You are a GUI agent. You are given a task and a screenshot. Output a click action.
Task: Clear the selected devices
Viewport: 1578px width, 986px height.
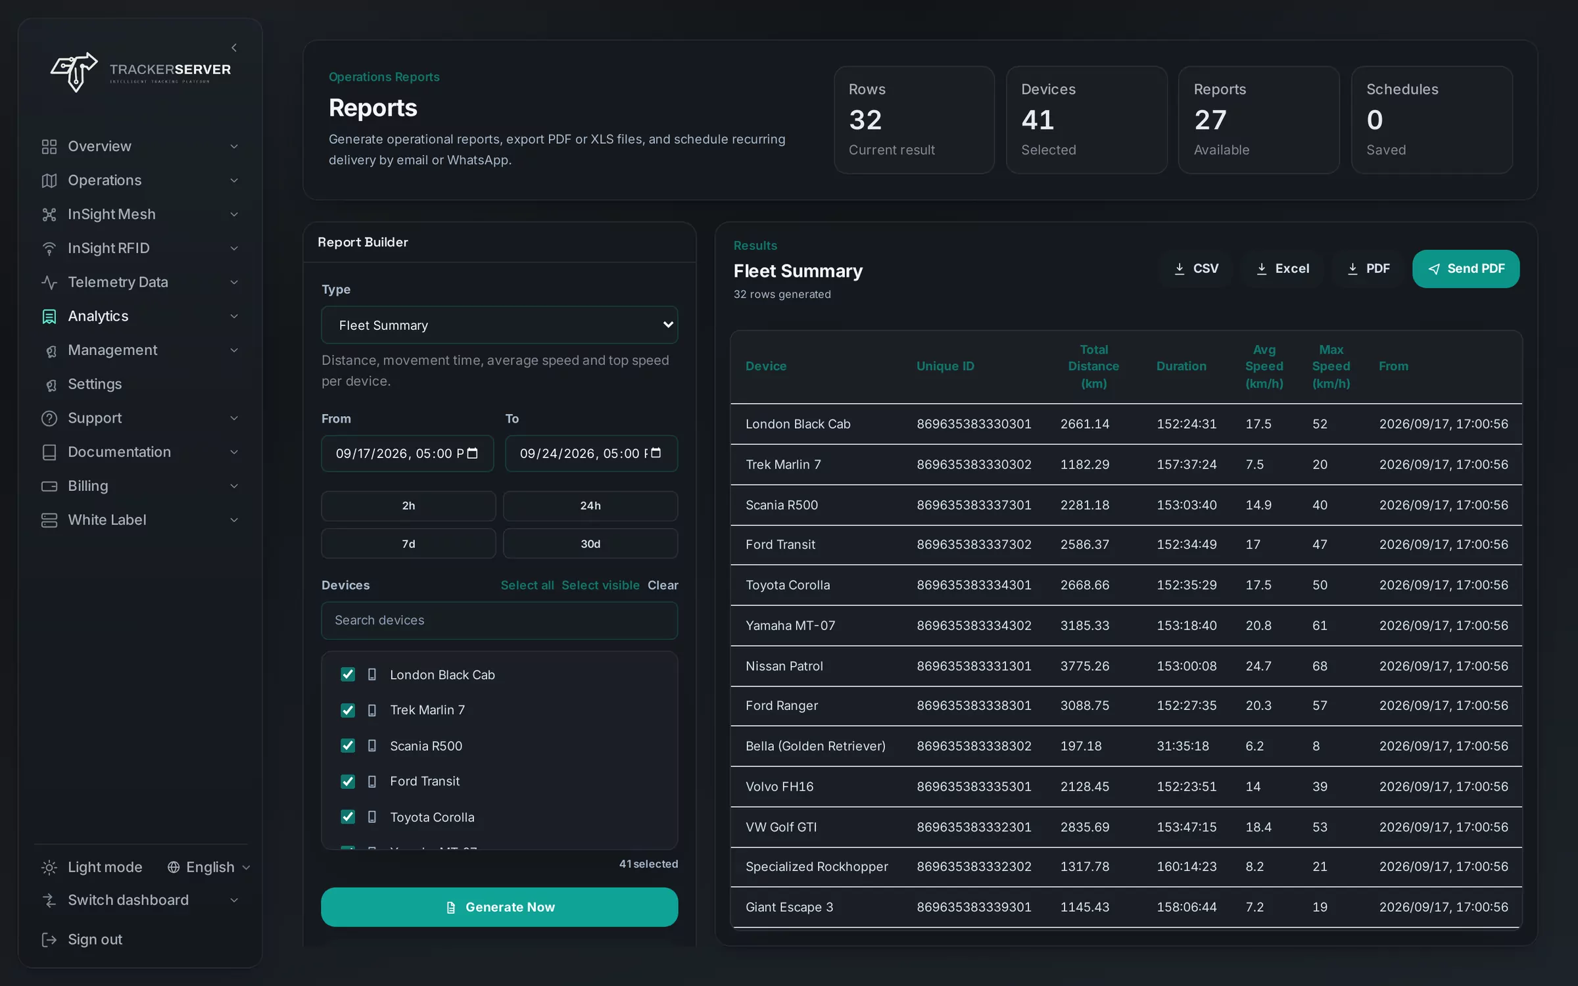(663, 585)
